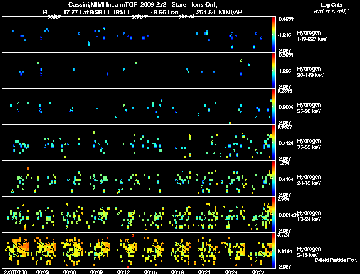Click the colorbar value '1.296'
The image size is (360, 274).
(285, 71)
